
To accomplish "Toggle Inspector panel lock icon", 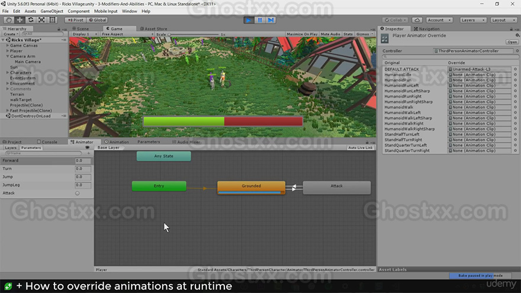I will (x=511, y=29).
